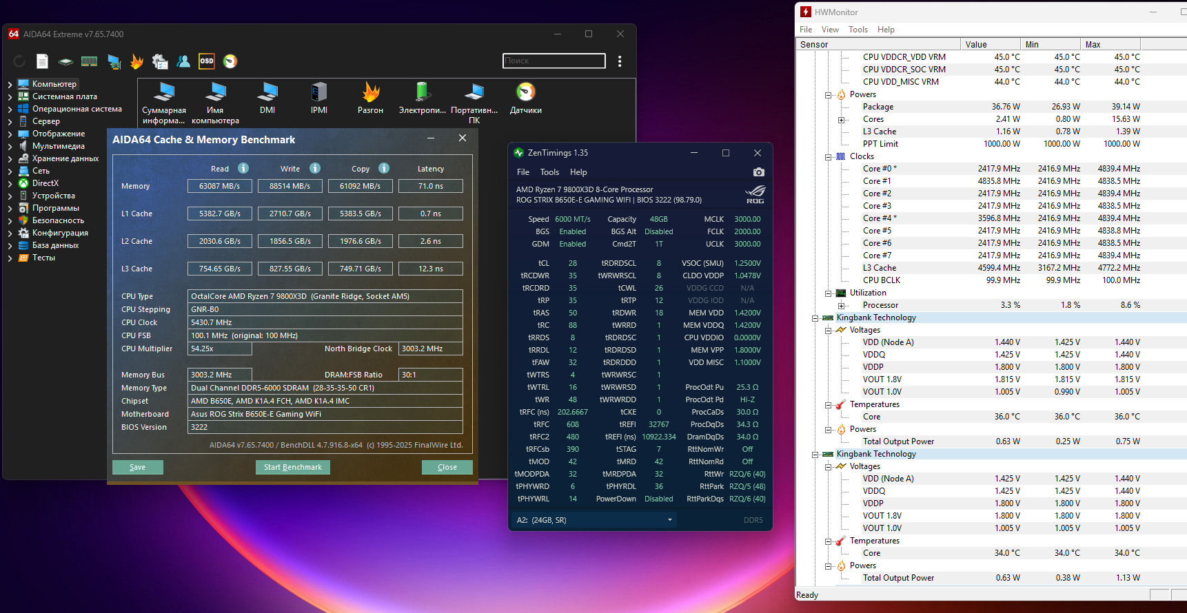Take screenshot with ZenTimings camera icon
Screen dimensions: 1187x613
pos(759,172)
